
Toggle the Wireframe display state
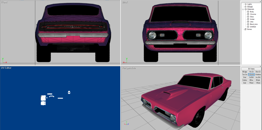[x=258, y=74]
